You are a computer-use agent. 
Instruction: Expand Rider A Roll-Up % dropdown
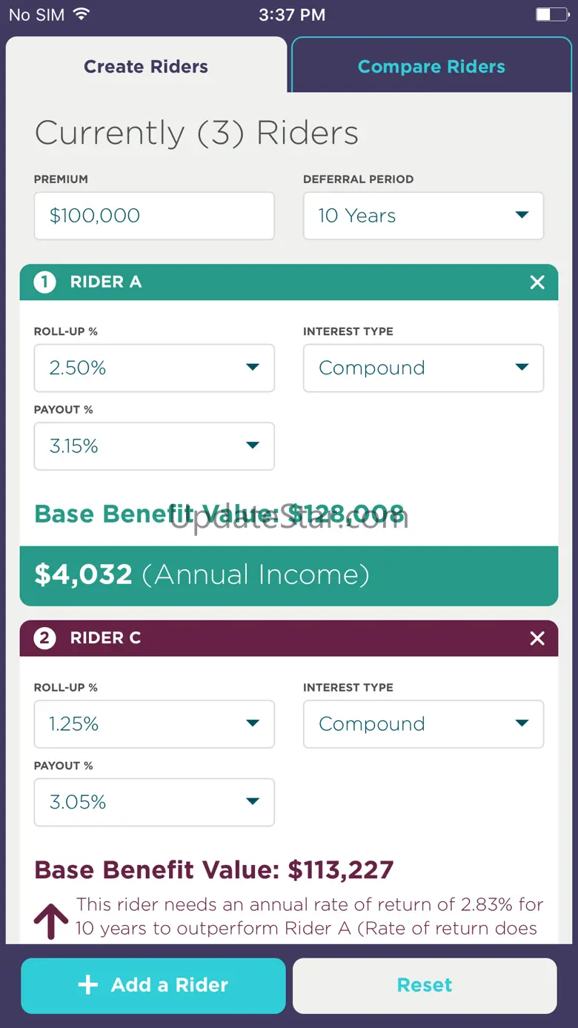pos(154,368)
